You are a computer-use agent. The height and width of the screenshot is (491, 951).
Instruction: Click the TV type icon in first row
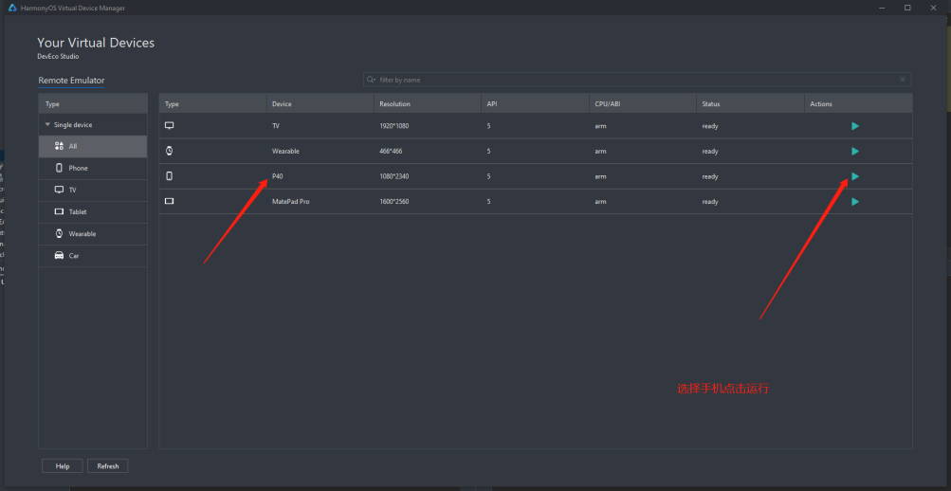click(170, 126)
